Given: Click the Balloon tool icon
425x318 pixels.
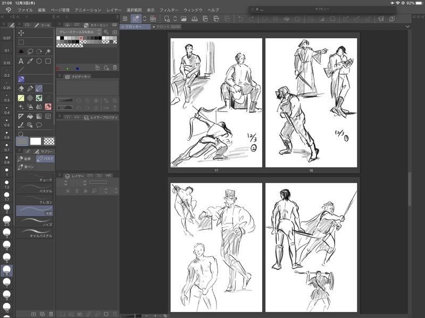Looking at the screenshot, I should click(39, 125).
